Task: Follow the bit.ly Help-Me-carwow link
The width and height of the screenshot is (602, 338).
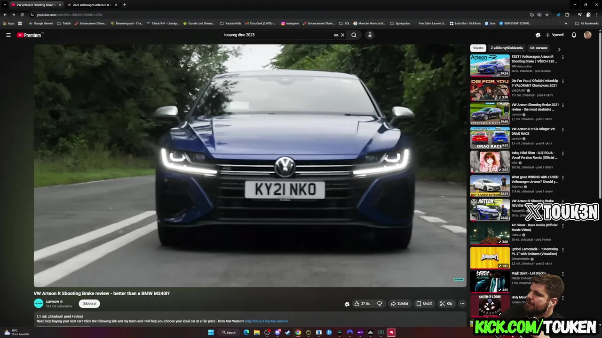Action: [x=266, y=321]
